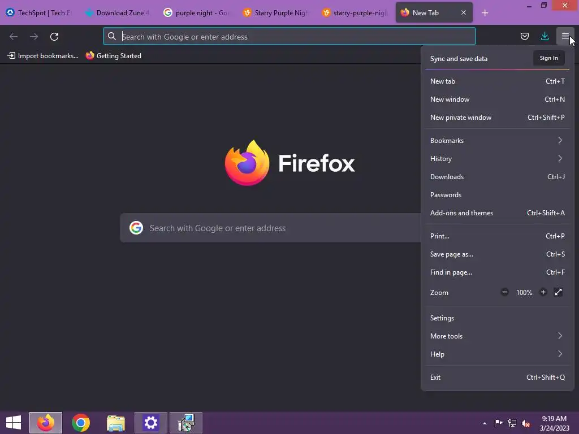
Task: Go back one page
Action: (x=14, y=37)
